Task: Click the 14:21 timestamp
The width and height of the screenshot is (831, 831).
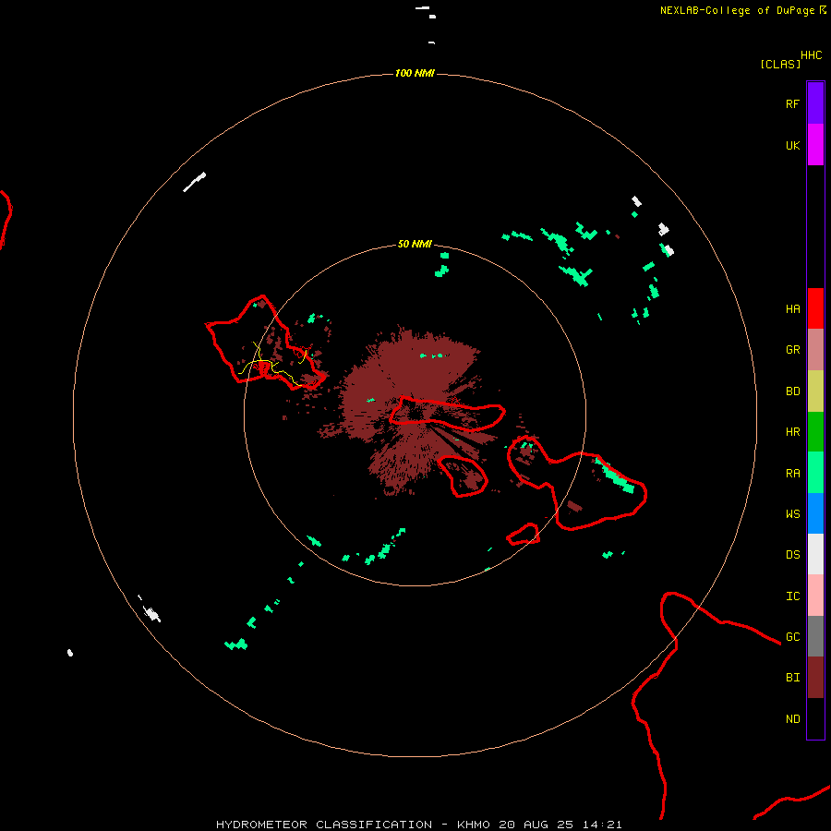Action: coord(601,825)
